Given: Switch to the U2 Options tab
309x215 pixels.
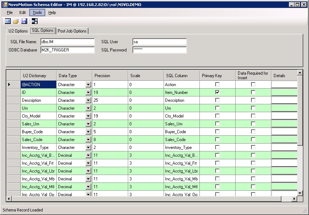Looking at the screenshot, I should (x=18, y=31).
